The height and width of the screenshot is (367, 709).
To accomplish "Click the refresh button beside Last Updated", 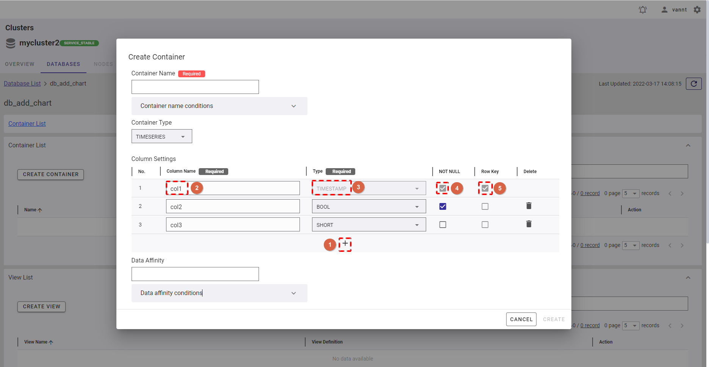I will 693,84.
